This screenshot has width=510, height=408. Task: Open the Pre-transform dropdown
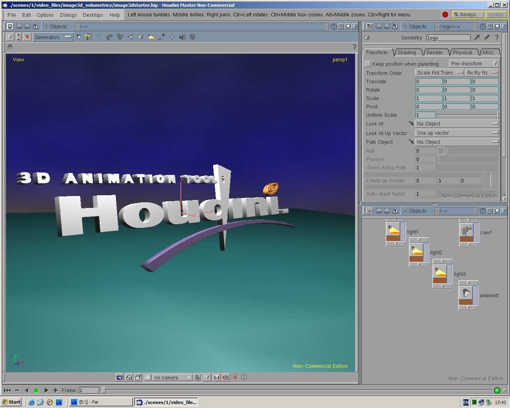click(474, 64)
